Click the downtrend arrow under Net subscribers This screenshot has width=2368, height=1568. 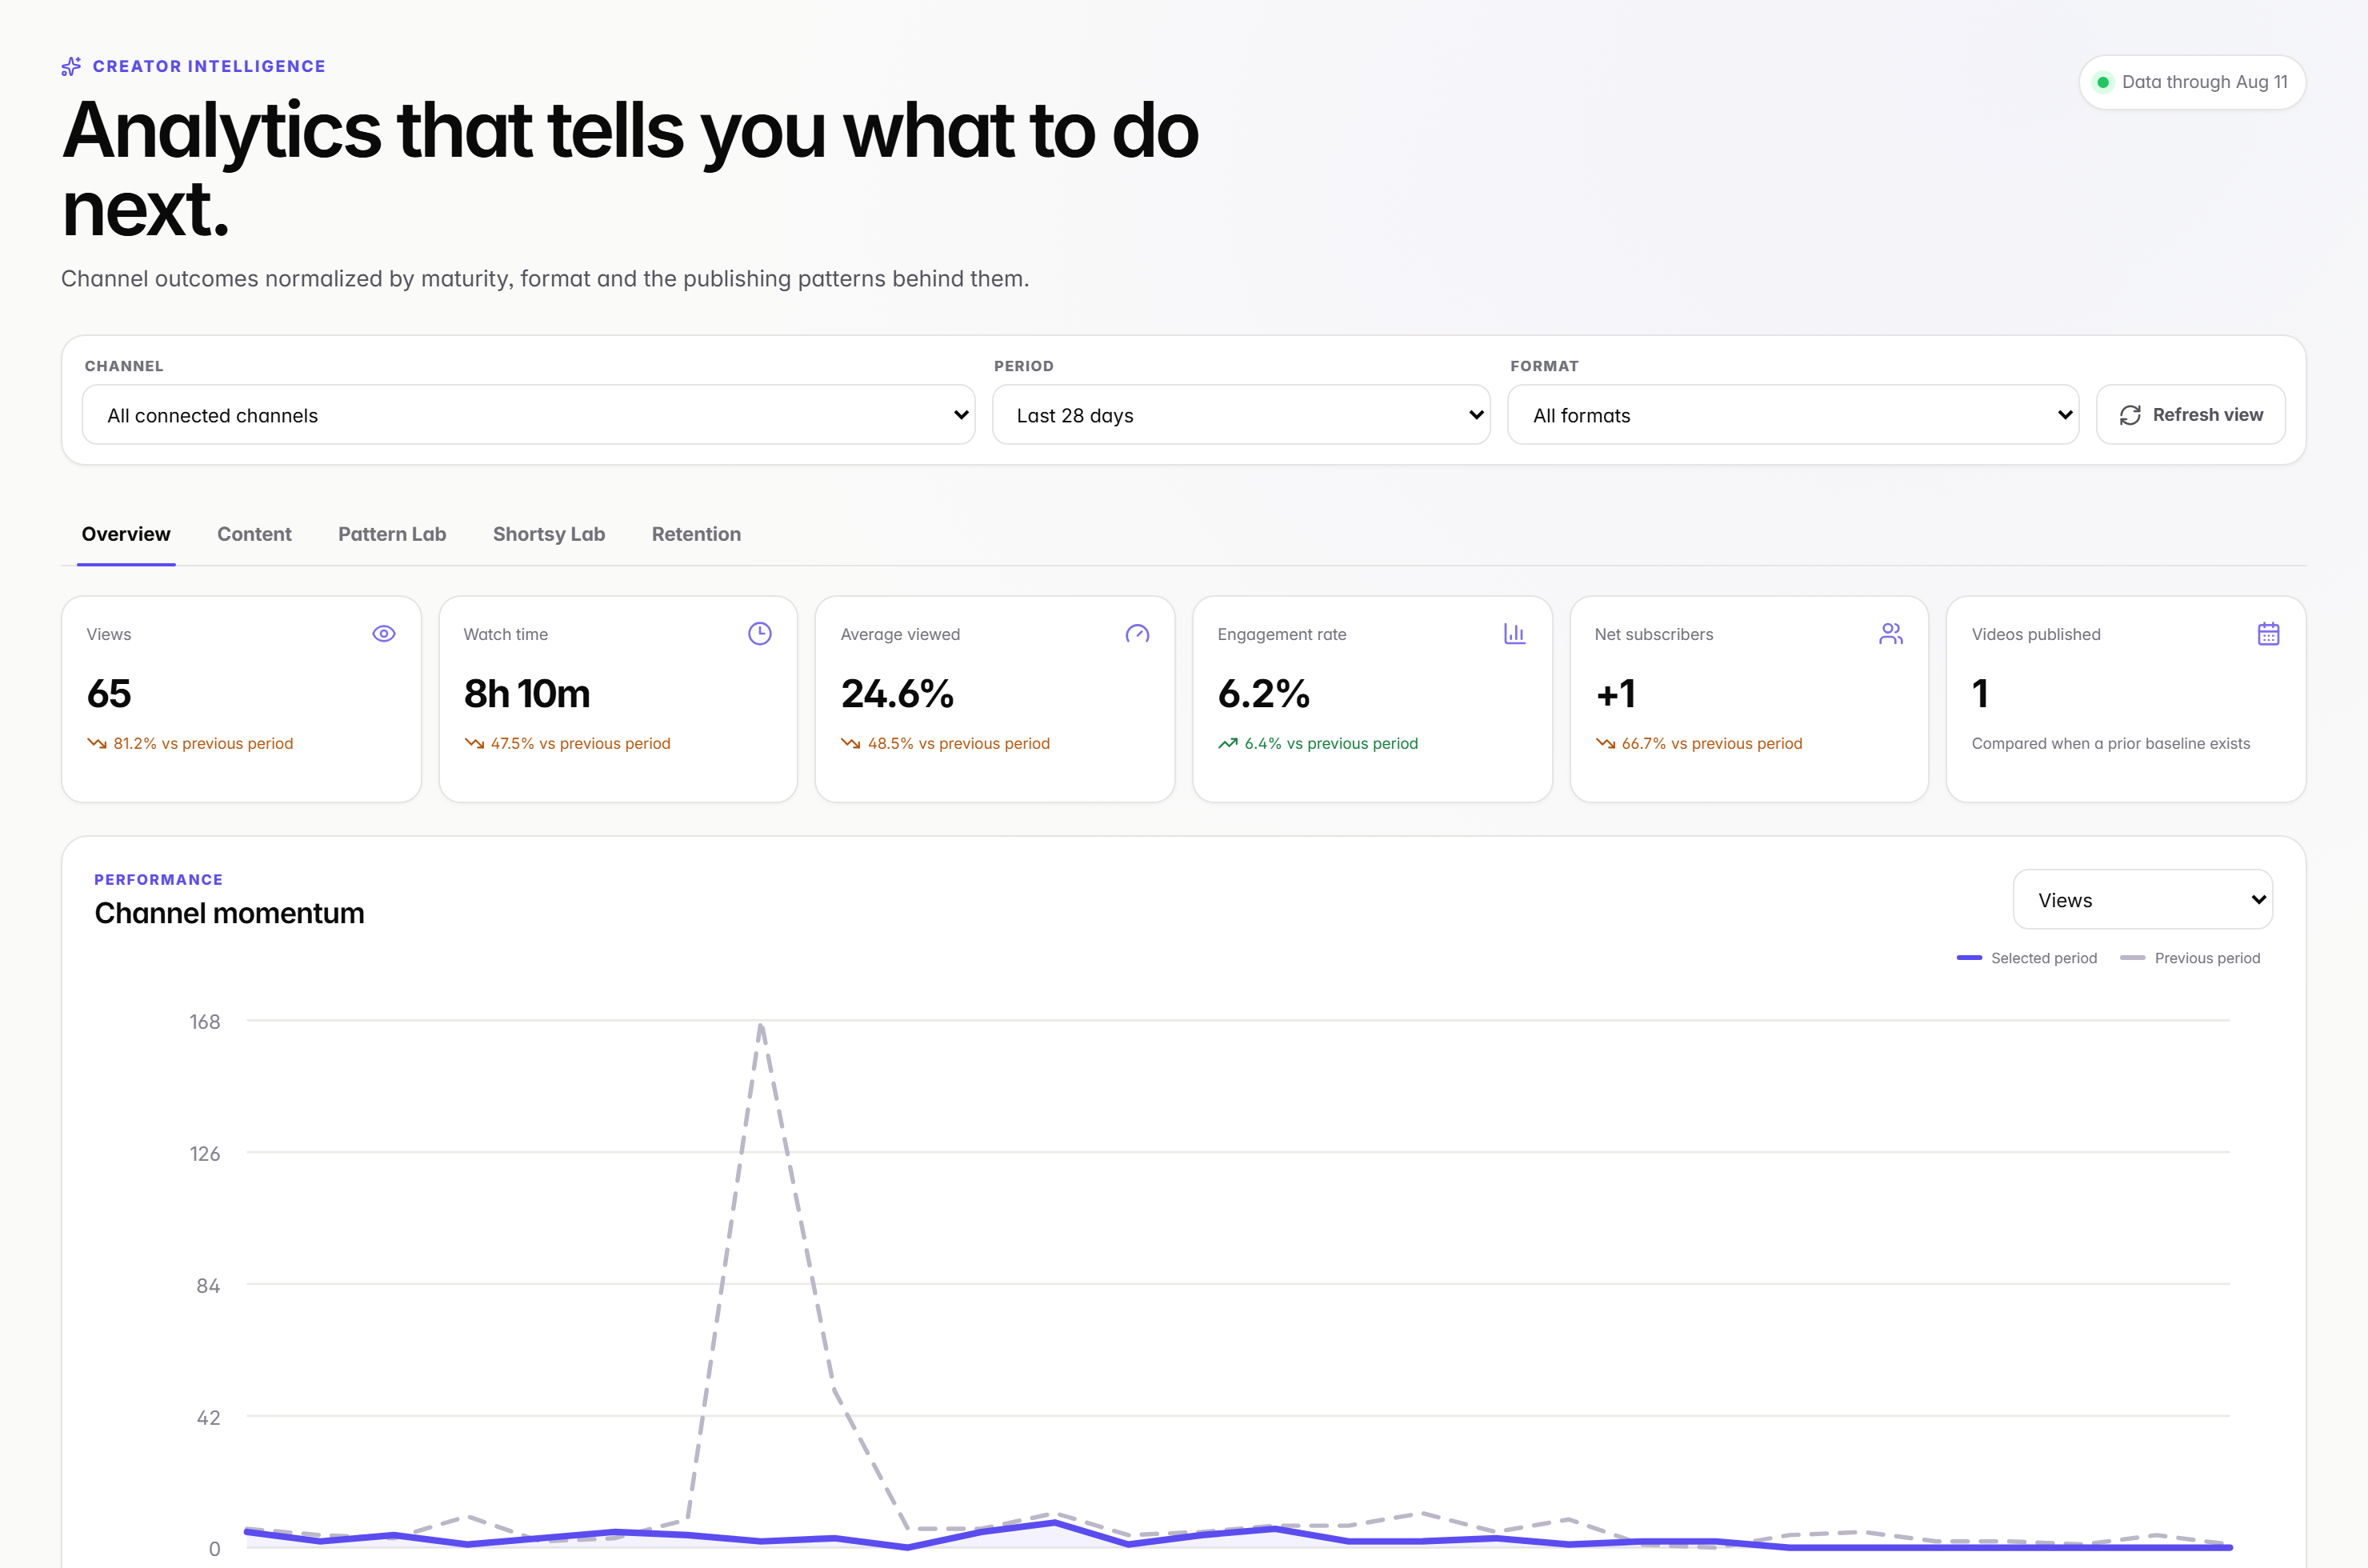pyautogui.click(x=1605, y=743)
